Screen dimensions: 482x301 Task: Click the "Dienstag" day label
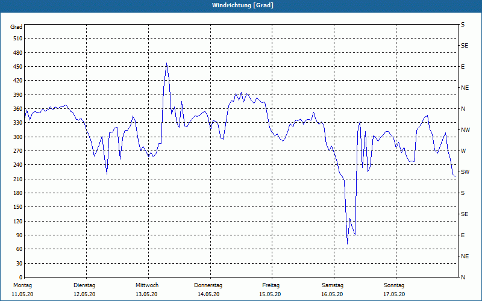coord(84,285)
